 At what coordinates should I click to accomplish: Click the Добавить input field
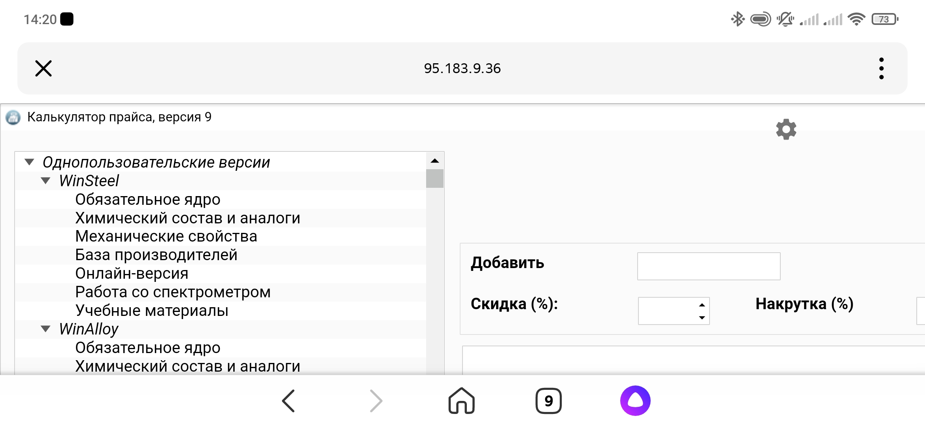click(x=708, y=266)
